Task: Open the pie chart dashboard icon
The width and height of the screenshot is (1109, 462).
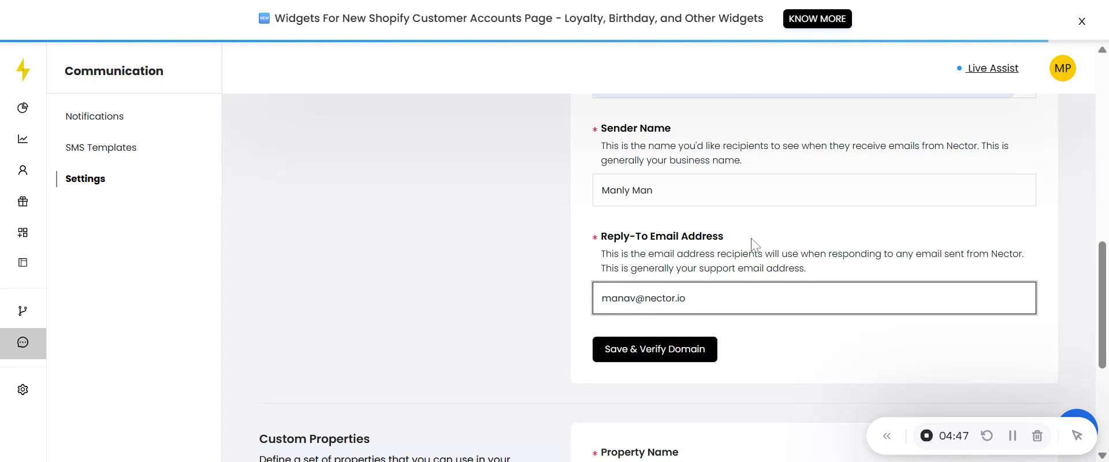Action: click(x=23, y=108)
